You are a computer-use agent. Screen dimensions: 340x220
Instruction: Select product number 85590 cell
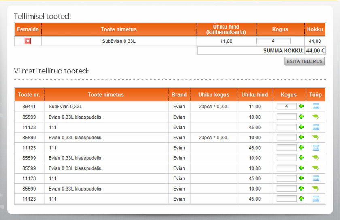[29, 138]
